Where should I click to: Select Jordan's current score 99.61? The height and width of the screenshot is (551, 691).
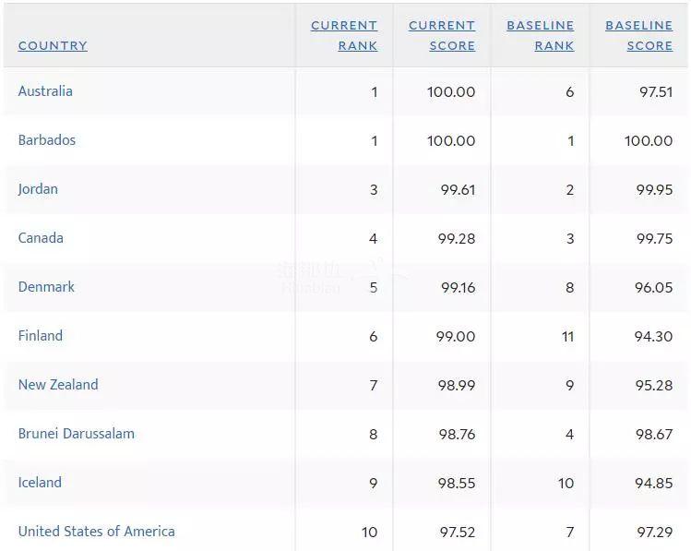coord(458,190)
